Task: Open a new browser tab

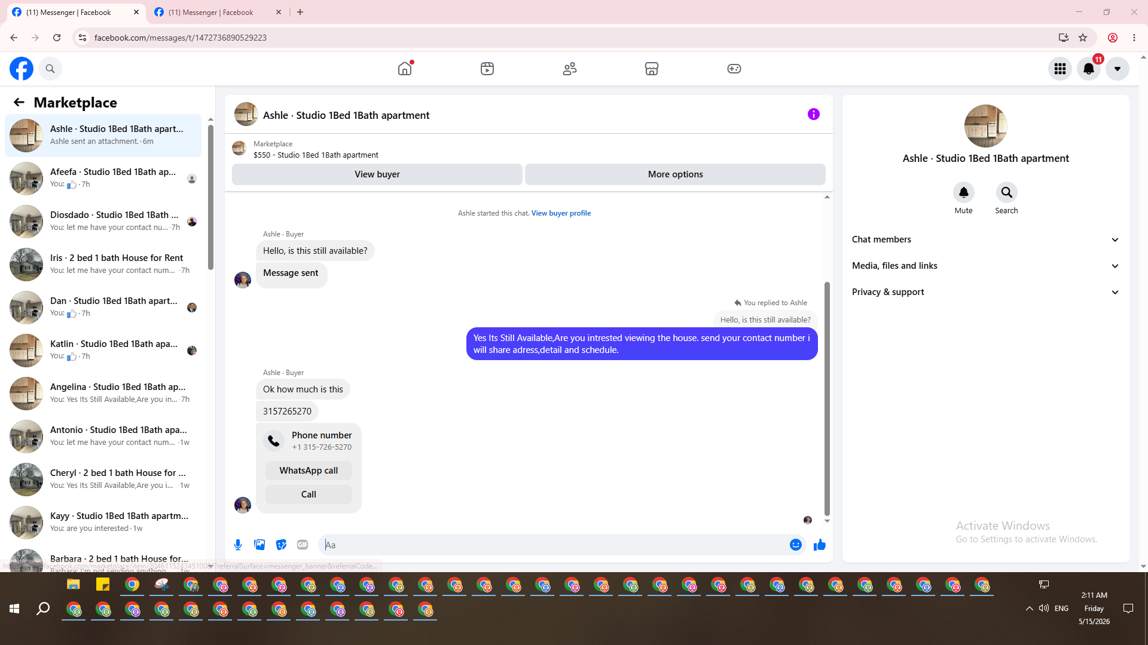Action: tap(300, 12)
